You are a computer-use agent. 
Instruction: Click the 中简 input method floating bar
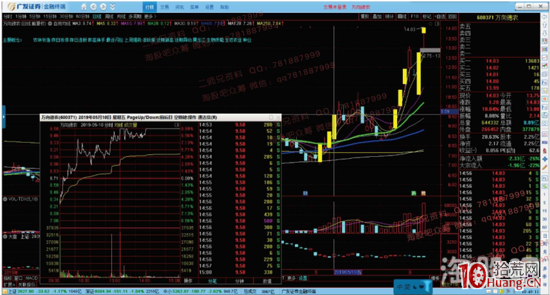click(413, 287)
